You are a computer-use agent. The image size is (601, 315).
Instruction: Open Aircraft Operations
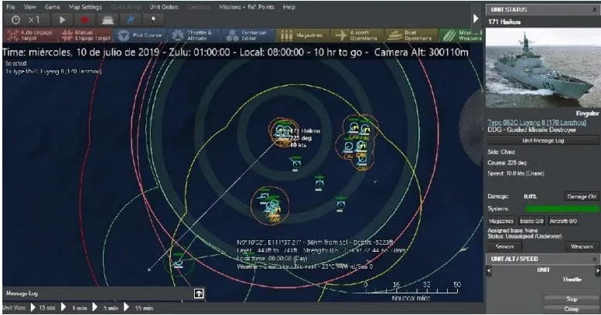(357, 36)
